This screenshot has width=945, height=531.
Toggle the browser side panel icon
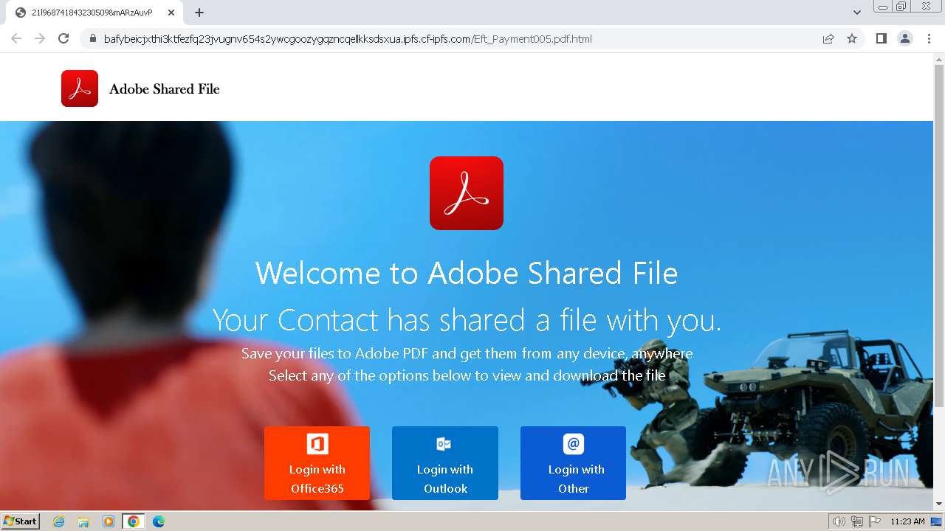tap(881, 38)
